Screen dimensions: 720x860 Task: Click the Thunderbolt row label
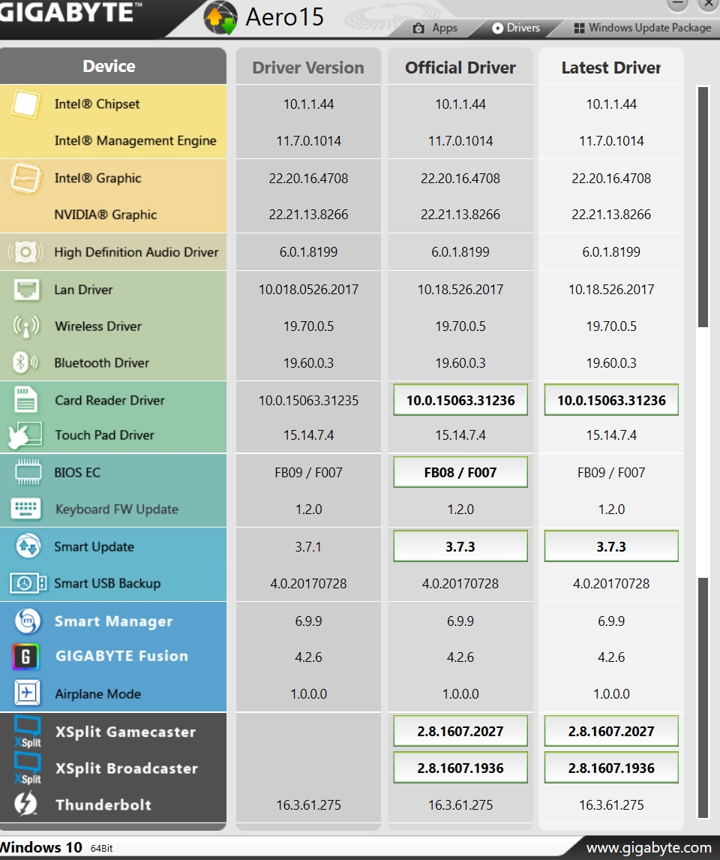click(x=103, y=804)
